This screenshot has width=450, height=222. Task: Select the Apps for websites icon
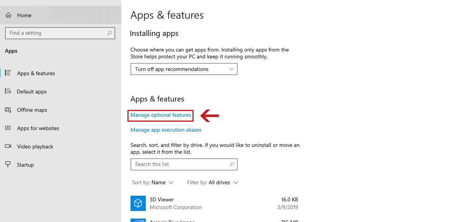(x=8, y=128)
